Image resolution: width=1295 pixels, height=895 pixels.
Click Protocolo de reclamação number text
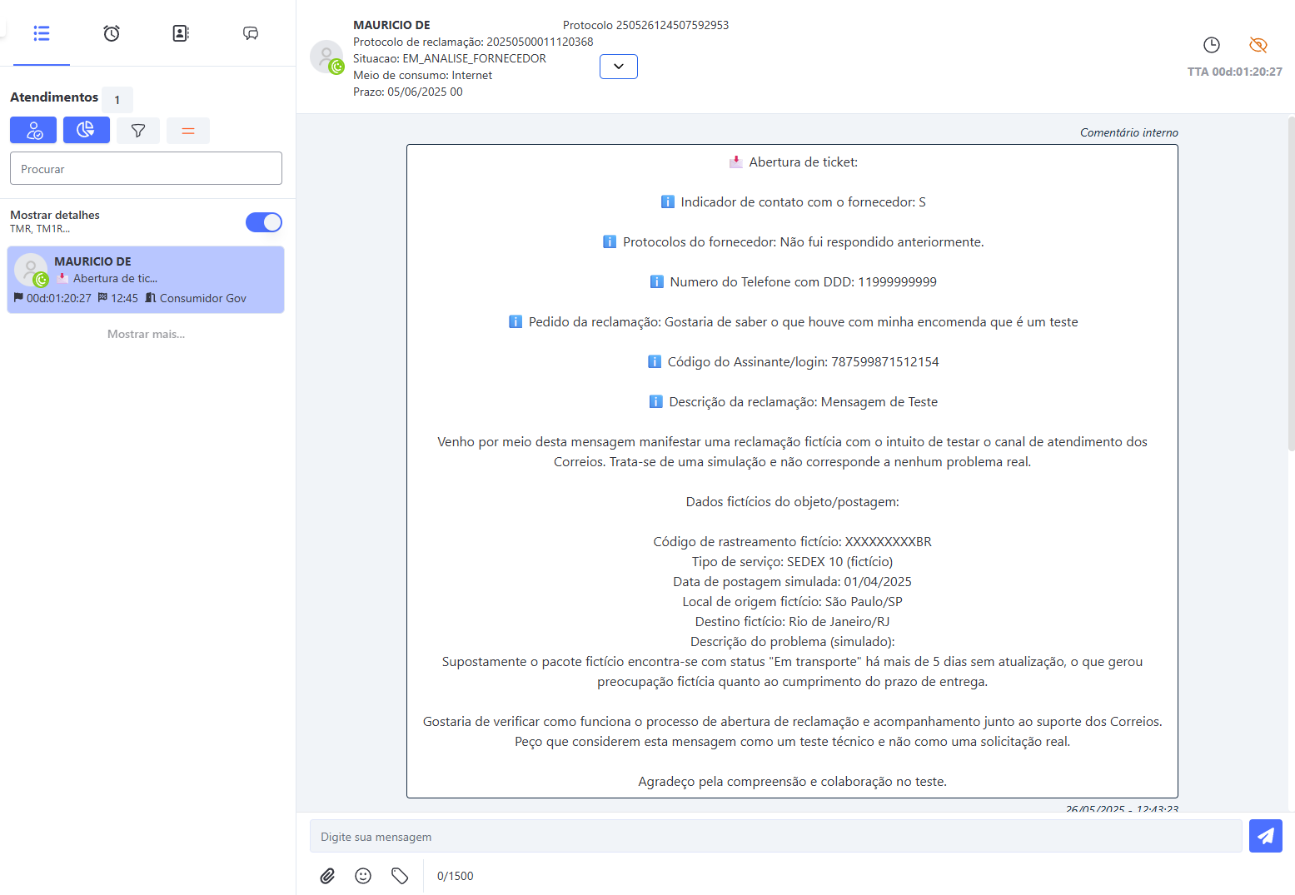point(473,42)
